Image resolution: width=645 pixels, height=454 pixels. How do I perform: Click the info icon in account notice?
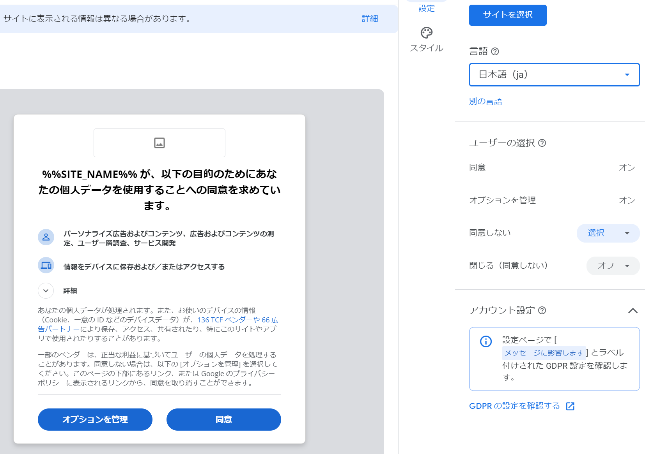(486, 341)
